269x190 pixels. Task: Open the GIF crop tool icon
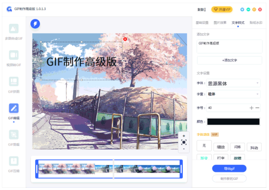click(x=14, y=134)
